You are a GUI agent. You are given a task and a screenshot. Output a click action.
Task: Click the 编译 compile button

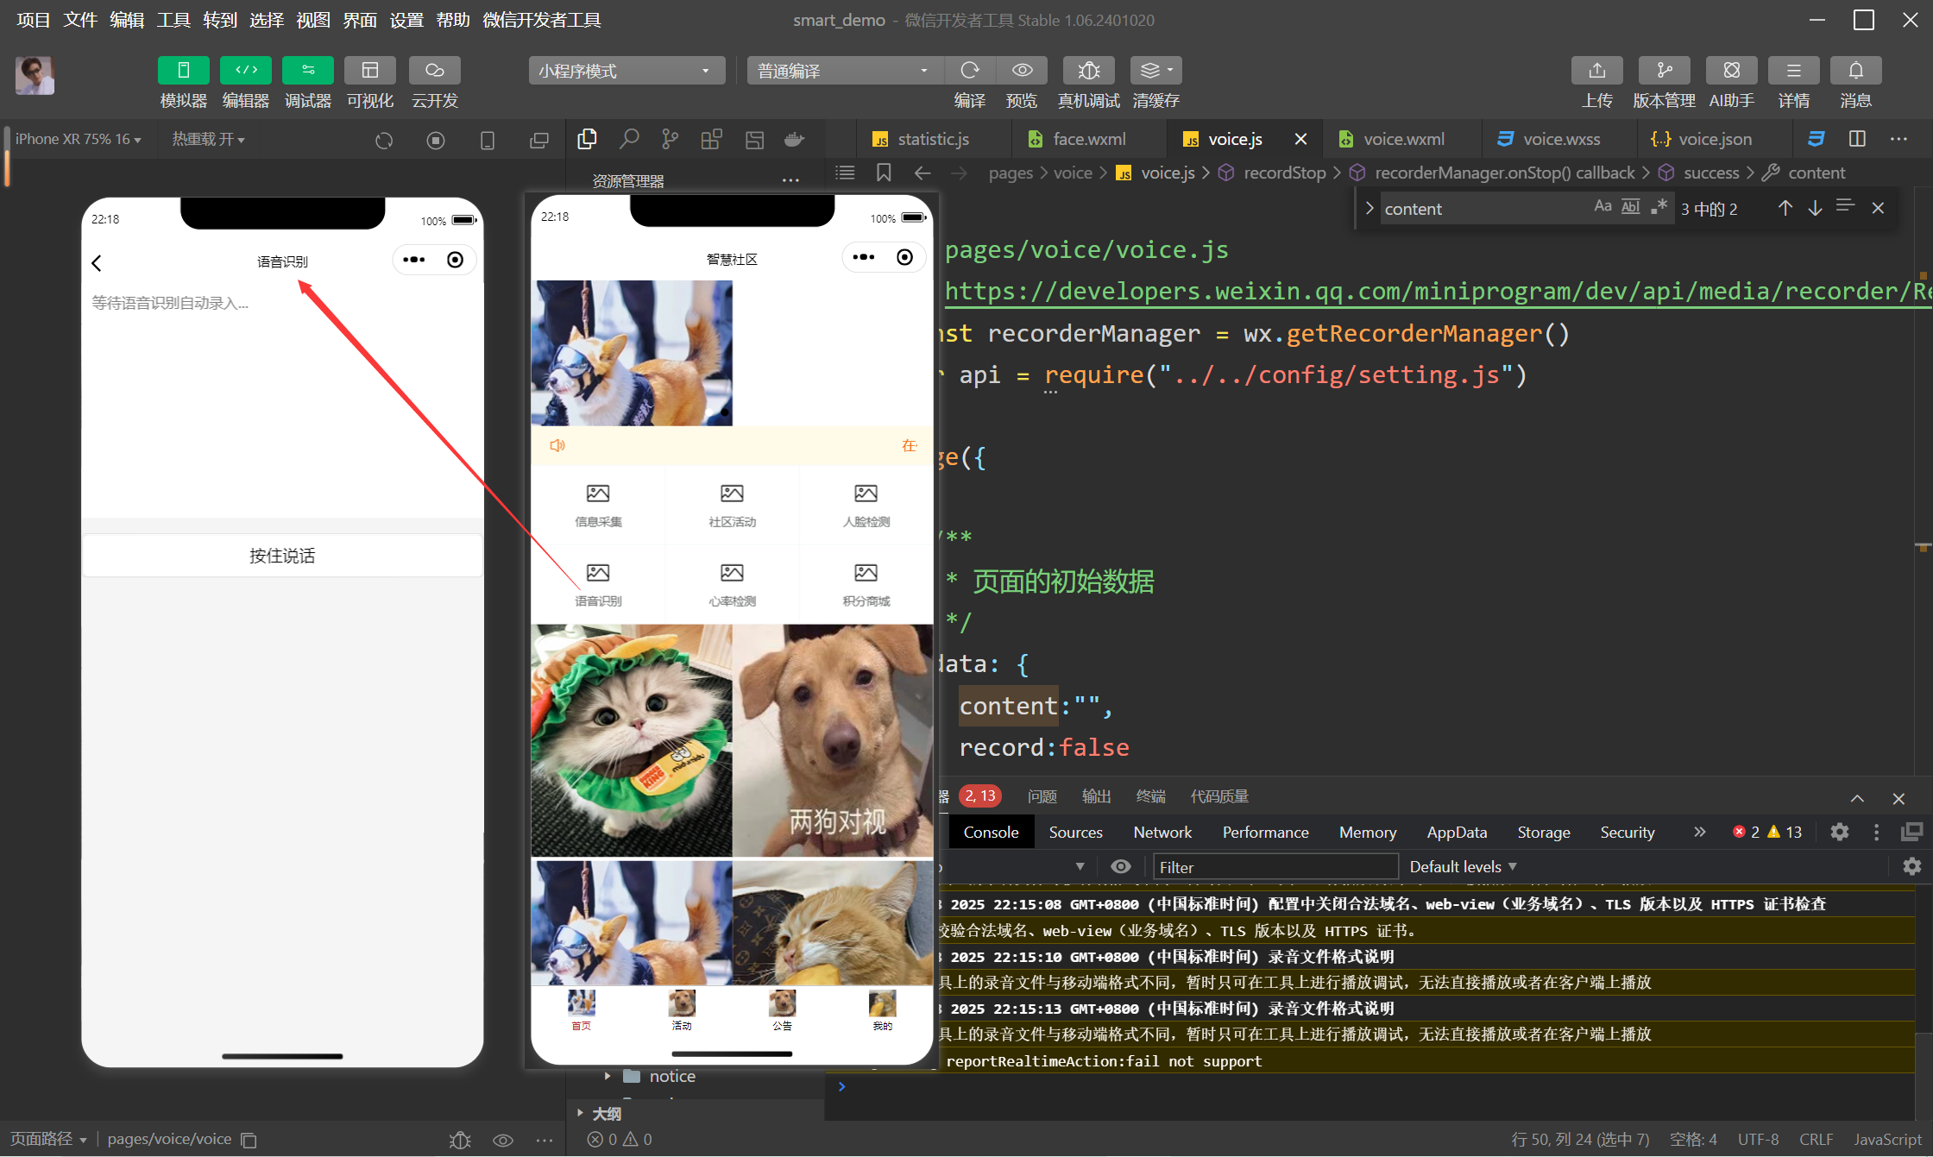tap(970, 71)
